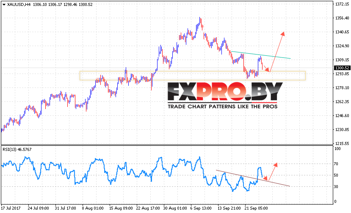
Task: Select the brown descending trendline on RSI
Action: 253,178
